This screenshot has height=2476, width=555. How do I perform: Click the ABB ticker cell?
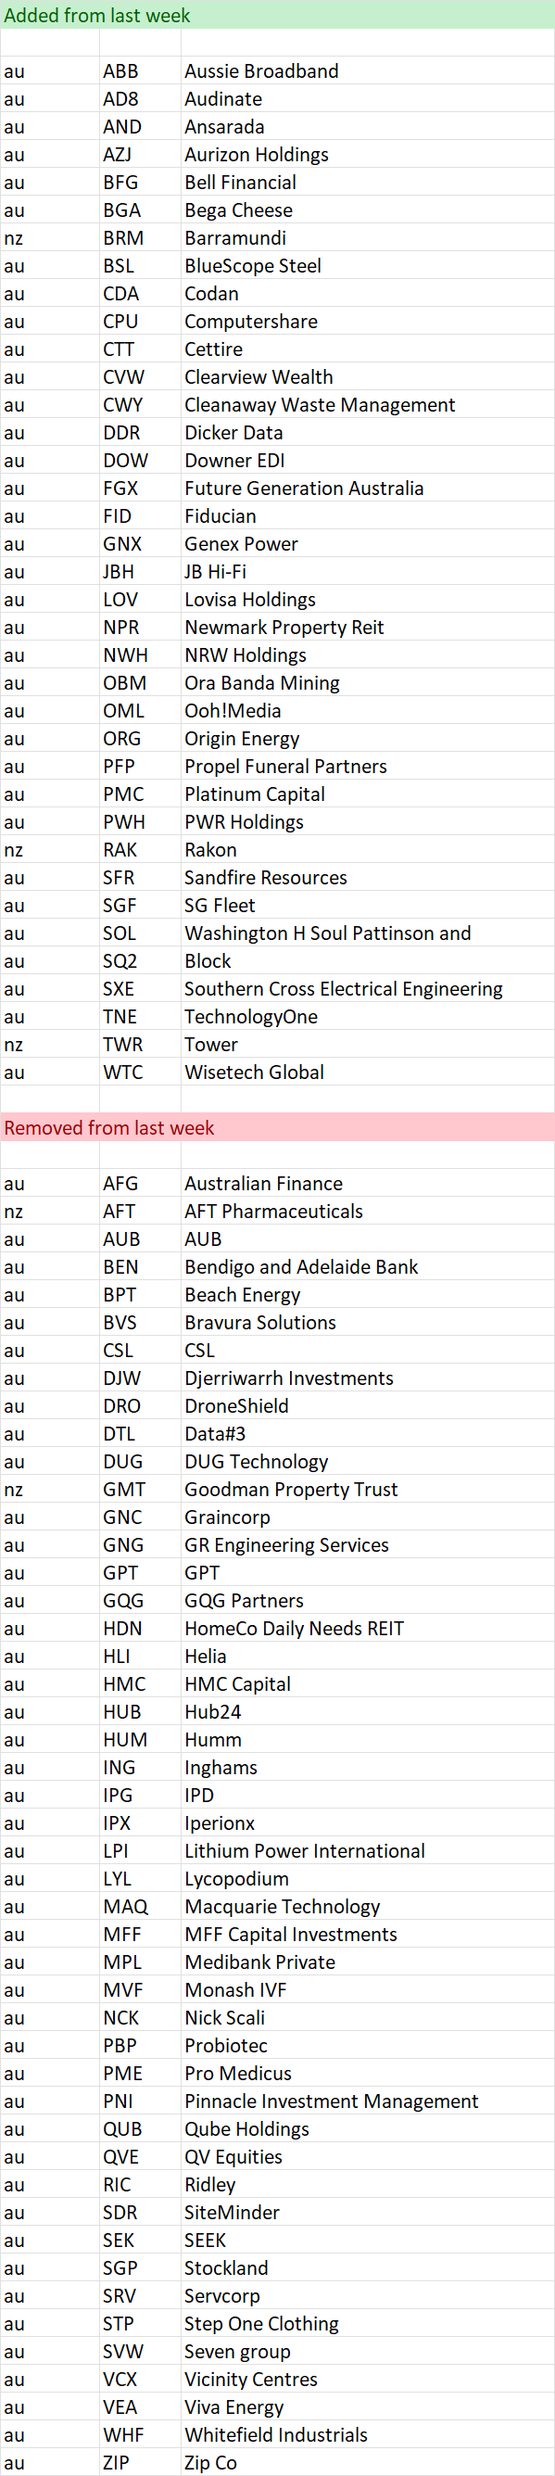(140, 71)
